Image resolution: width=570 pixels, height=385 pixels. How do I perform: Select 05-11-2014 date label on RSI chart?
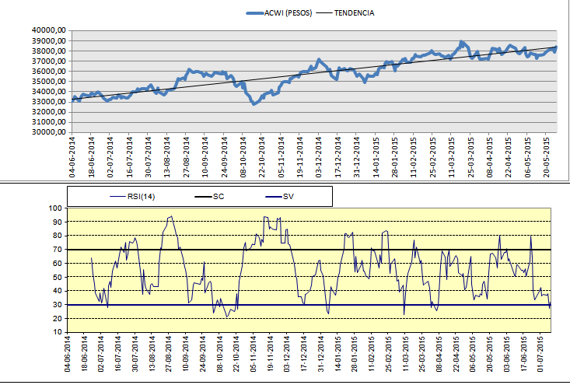pyautogui.click(x=253, y=354)
